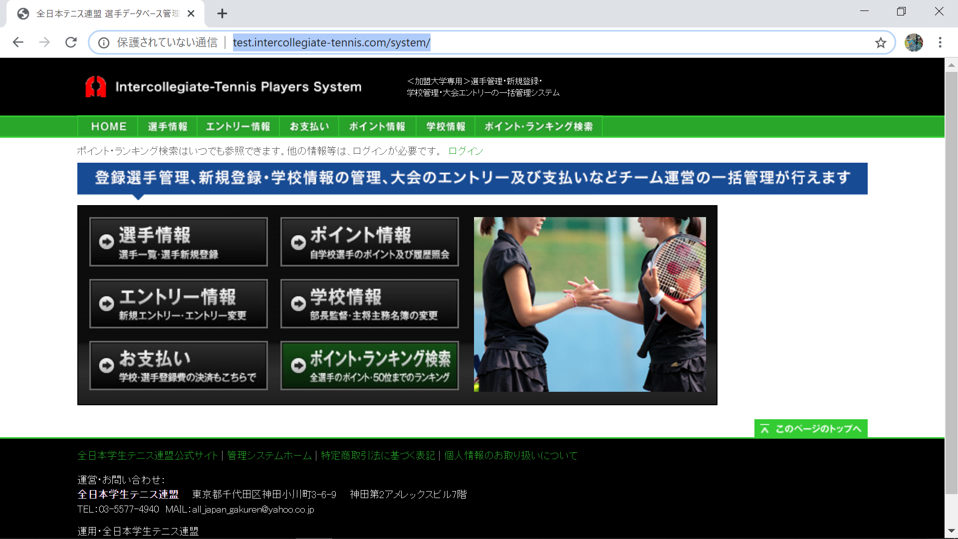Open ポイント・ランキング検索 navigation menu item
This screenshot has height=539, width=958.
[538, 127]
